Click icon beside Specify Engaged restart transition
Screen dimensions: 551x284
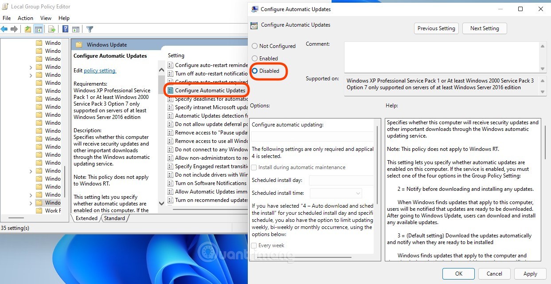point(171,166)
